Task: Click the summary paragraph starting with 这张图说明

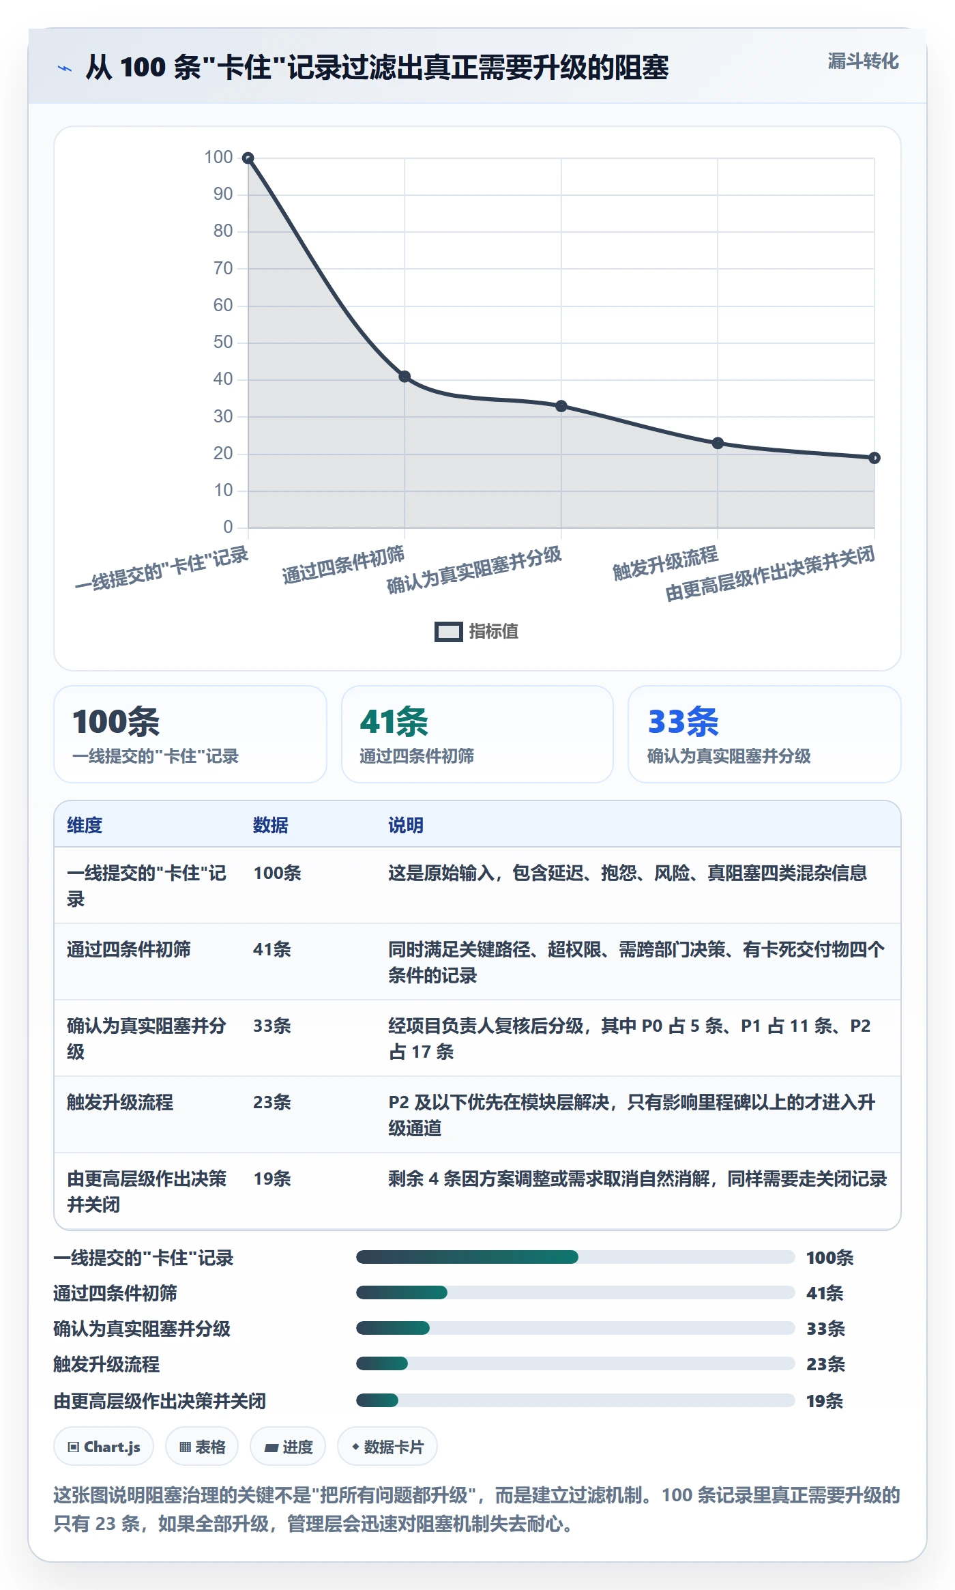Action: pos(477,1509)
